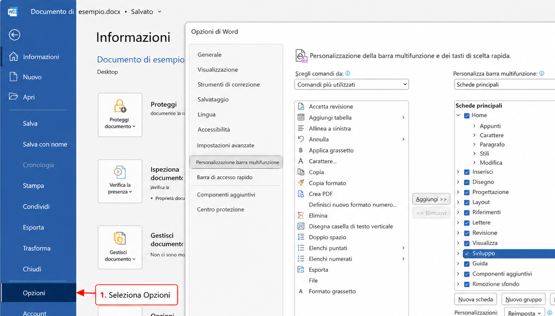Image resolution: width=555 pixels, height=316 pixels.
Task: Open the Comandi più utilizzati dropdown
Action: (x=351, y=84)
